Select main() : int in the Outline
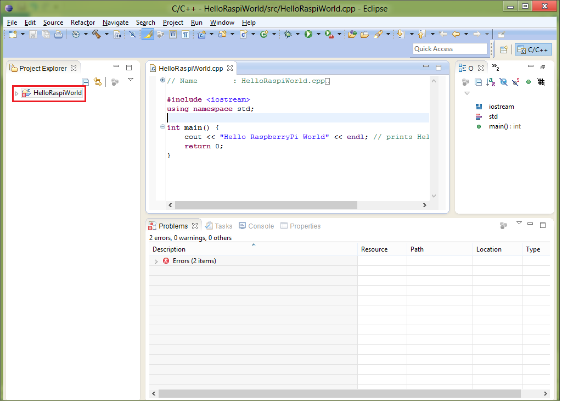This screenshot has height=401, width=562. coord(498,126)
